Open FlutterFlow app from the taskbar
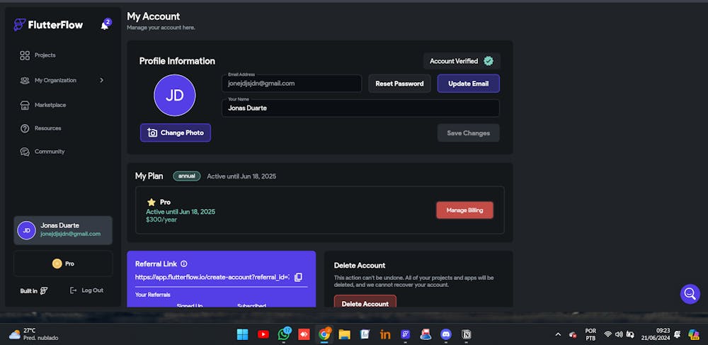Viewport: 708px width, 345px height. pyautogui.click(x=406, y=334)
